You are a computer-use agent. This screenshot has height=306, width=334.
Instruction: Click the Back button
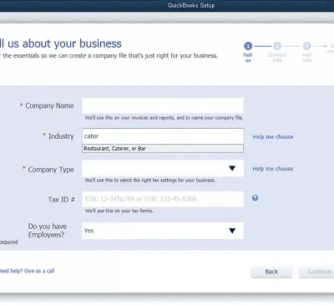pos(271,272)
